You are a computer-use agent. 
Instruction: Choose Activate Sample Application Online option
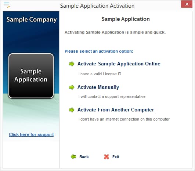coord(119,64)
